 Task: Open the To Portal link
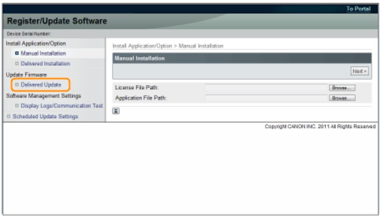[358, 9]
